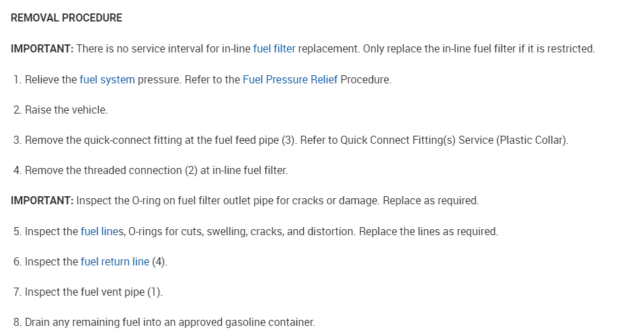Follow the "Fuel Pressure Relief" link
This screenshot has height=336, width=640.
[x=290, y=79]
